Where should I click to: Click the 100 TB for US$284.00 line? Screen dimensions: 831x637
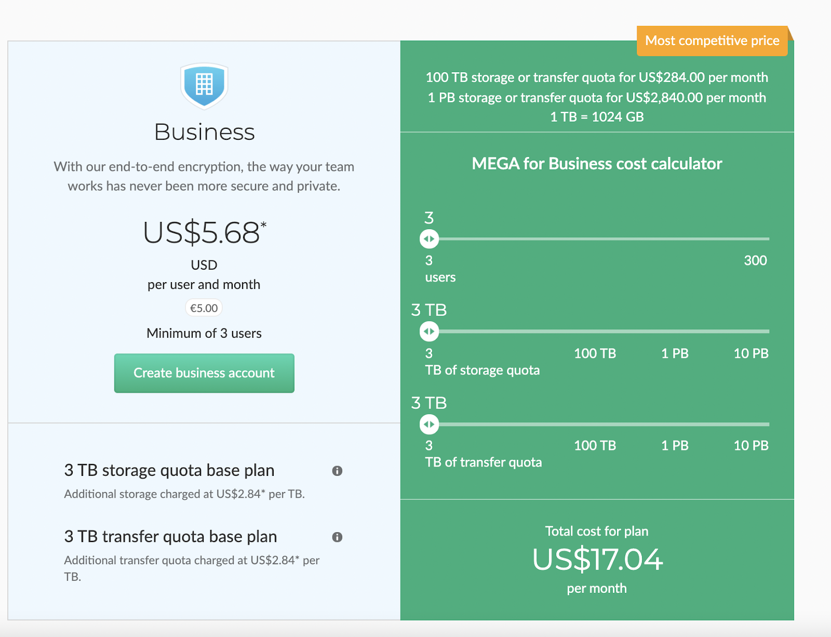point(597,77)
